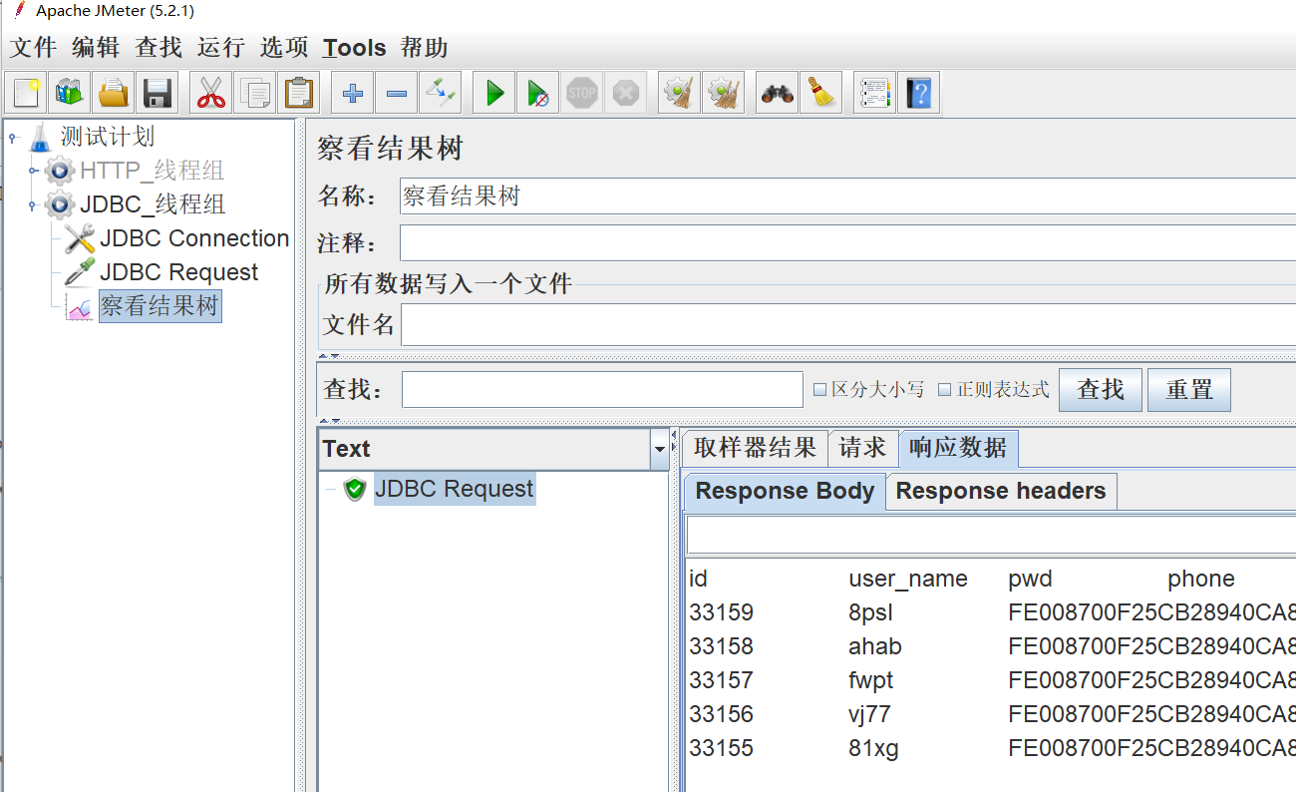Click the JDBC Connection wrench icon
The height and width of the screenshot is (792, 1296).
[x=80, y=238]
